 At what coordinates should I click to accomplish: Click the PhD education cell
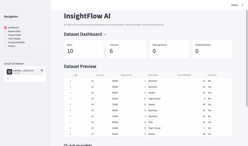point(162,122)
